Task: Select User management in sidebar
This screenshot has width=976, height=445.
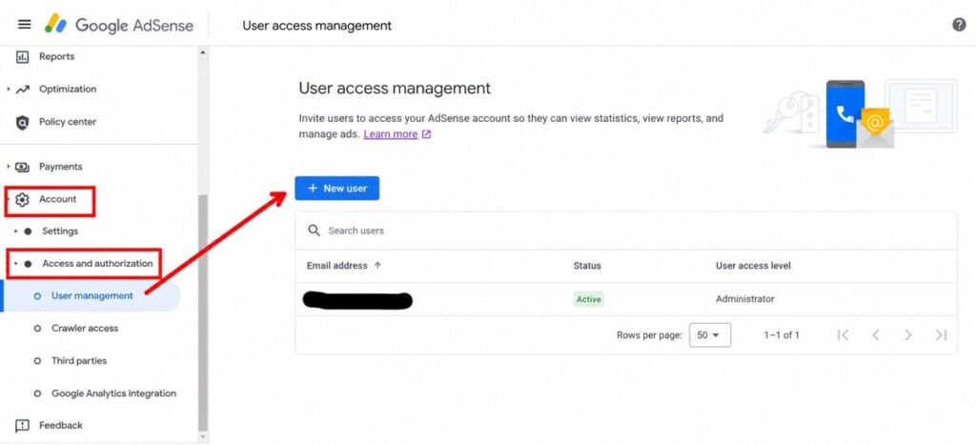Action: tap(92, 296)
